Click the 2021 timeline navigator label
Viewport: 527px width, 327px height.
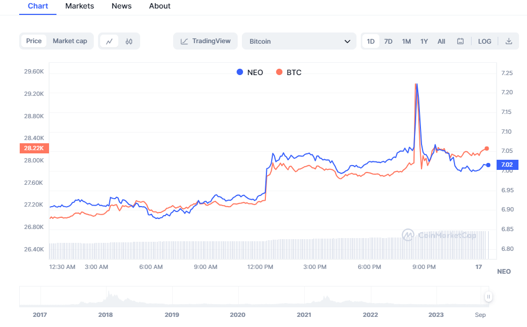(x=304, y=315)
